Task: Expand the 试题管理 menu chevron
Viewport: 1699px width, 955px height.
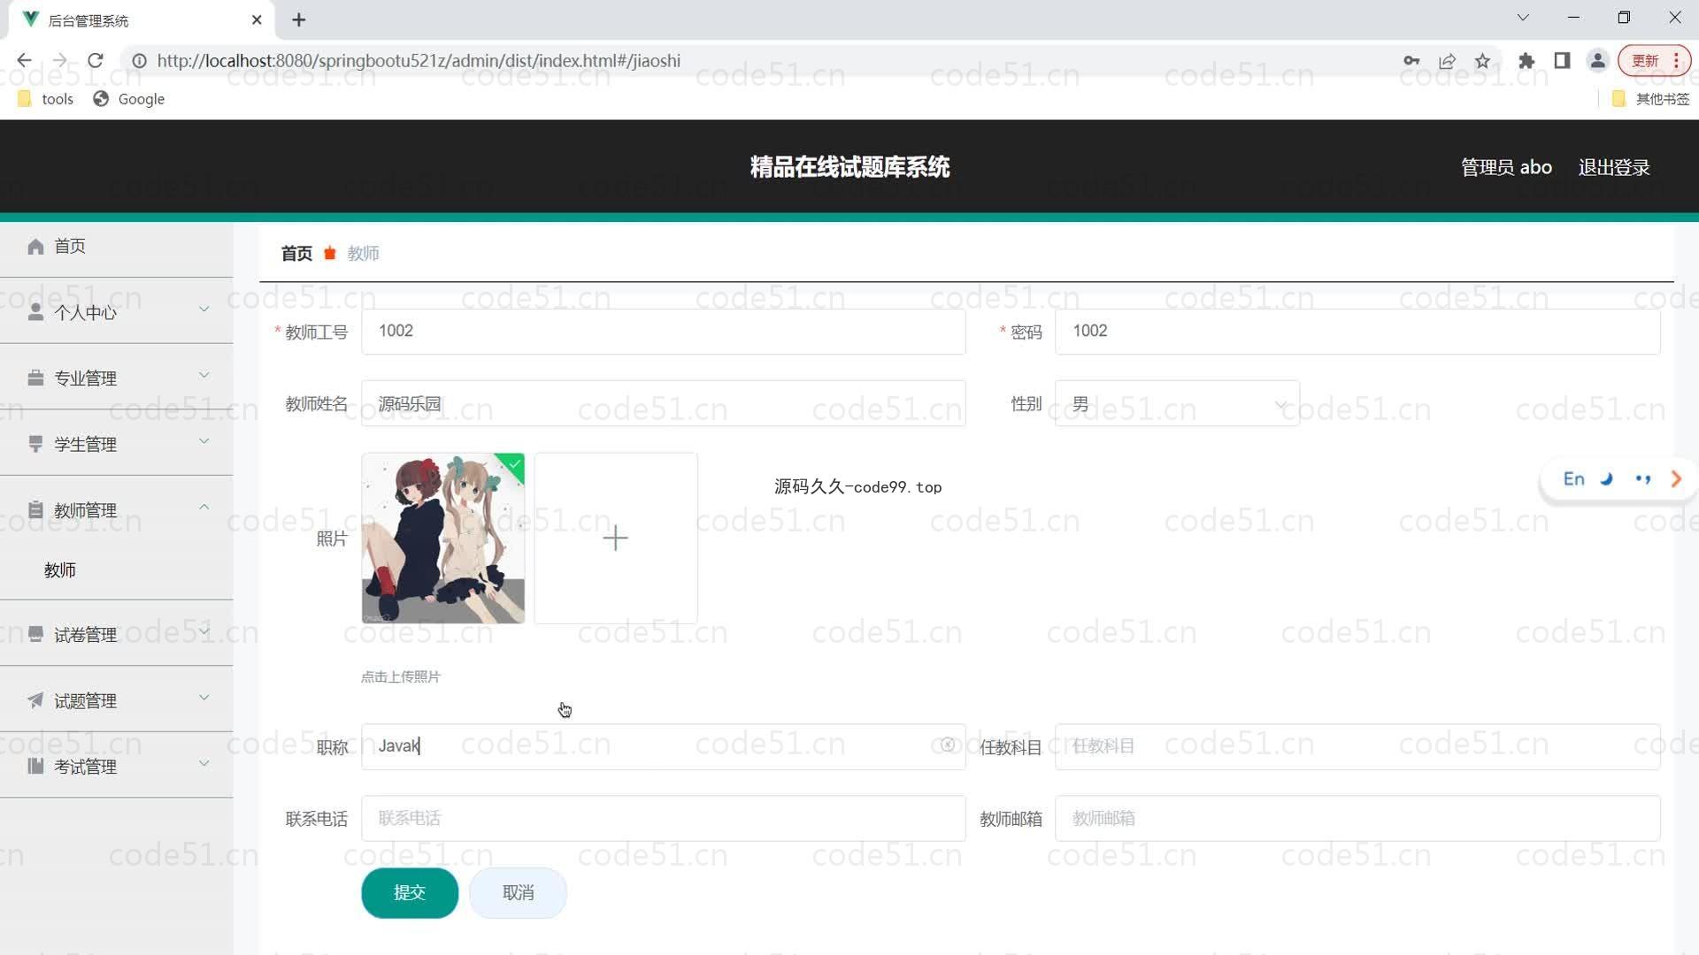Action: 204,697
